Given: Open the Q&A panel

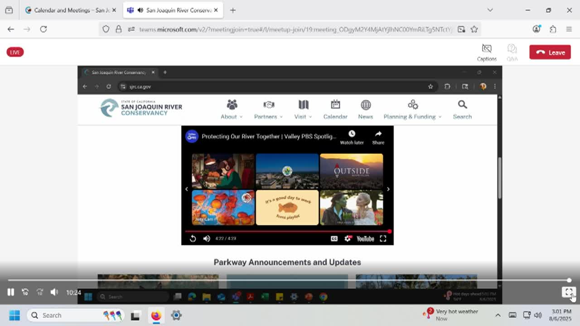Looking at the screenshot, I should tap(512, 53).
